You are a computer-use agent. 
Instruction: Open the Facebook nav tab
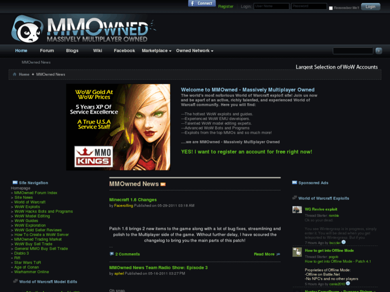[x=124, y=51]
